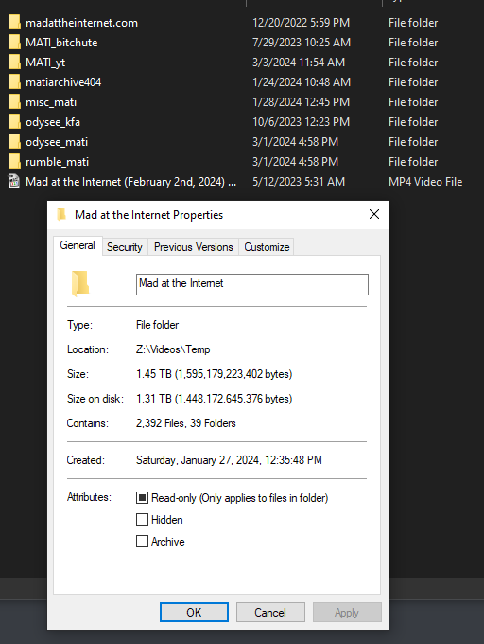Image resolution: width=484 pixels, height=644 pixels.
Task: Select the Mad at the Internet February video file
Action: point(130,182)
